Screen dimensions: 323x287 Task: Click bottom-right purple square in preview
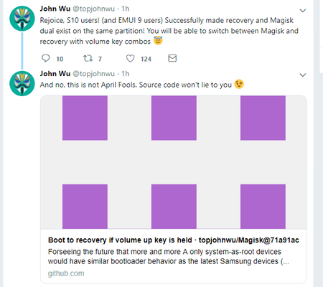[263, 207]
